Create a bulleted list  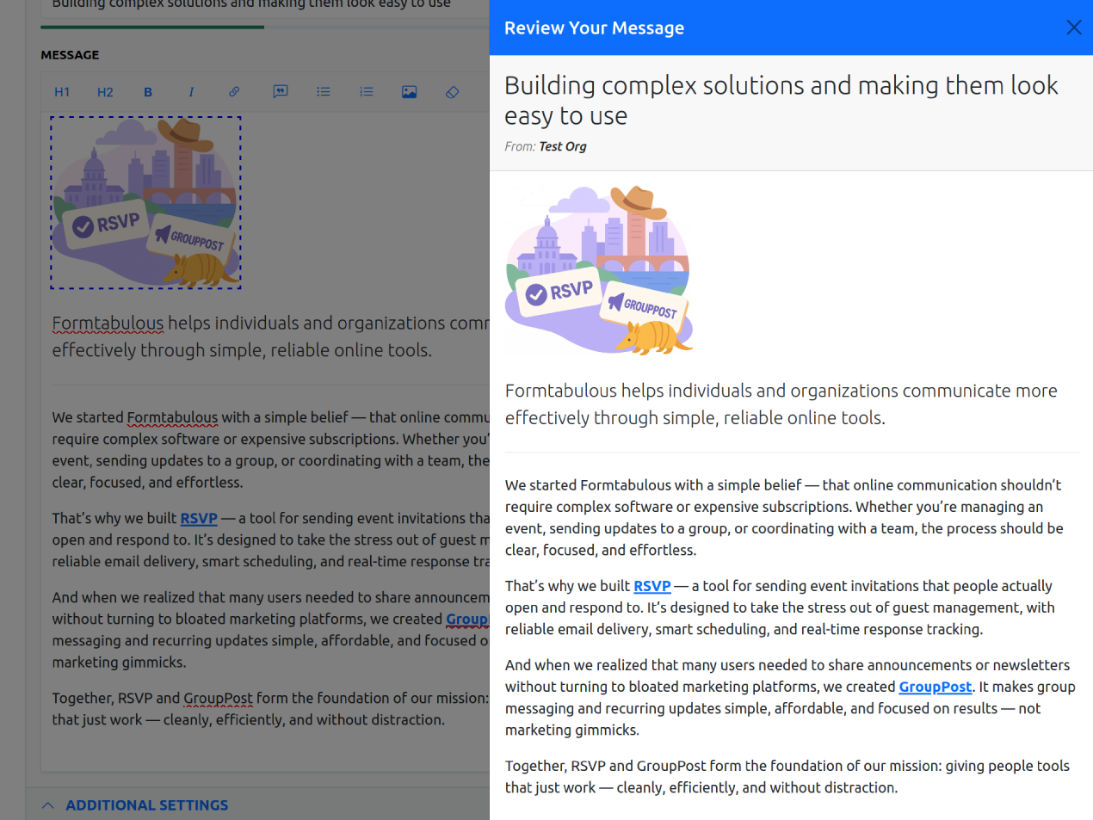click(x=324, y=92)
